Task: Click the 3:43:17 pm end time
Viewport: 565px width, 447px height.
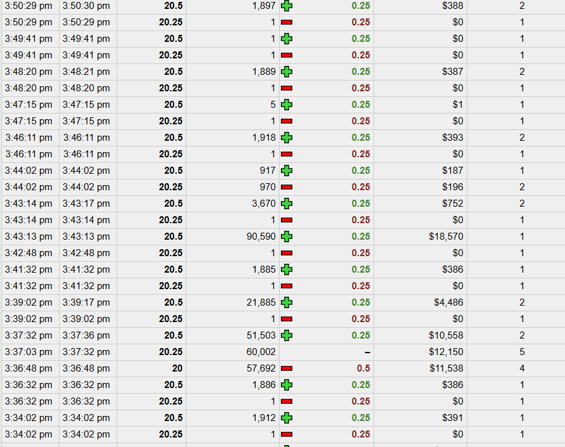Action: (x=86, y=204)
